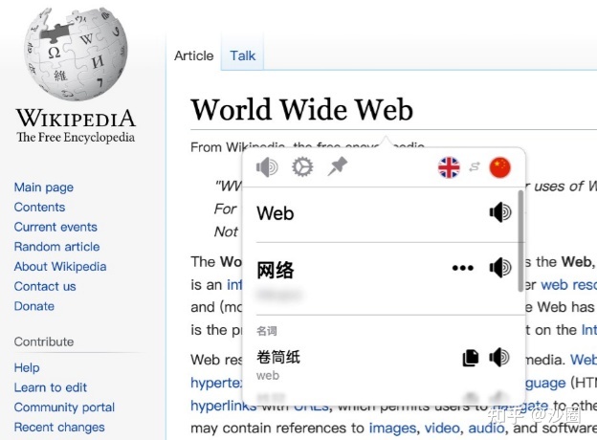
Task: Open more options dots beside 网络
Action: click(x=463, y=268)
